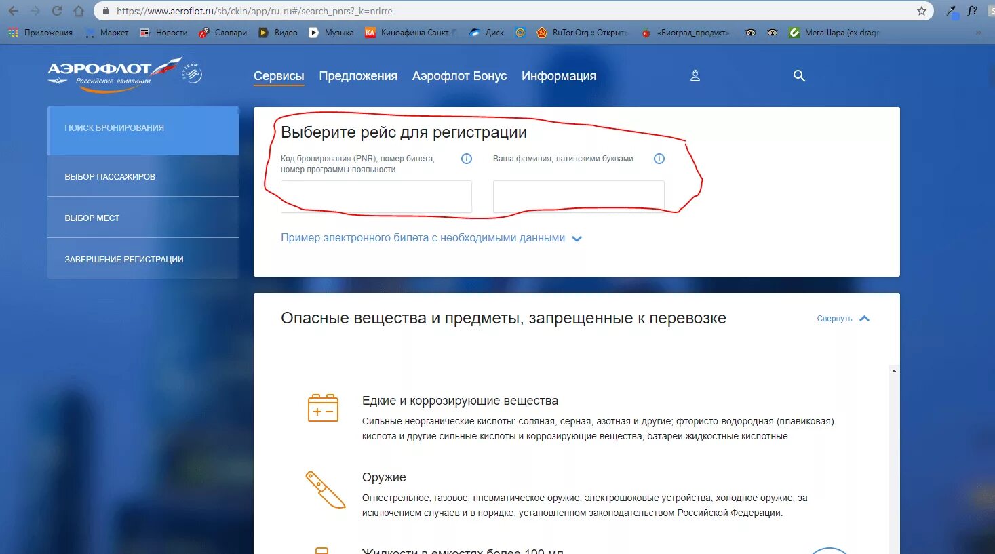
Task: Click the booking code (PNR) input field
Action: pyautogui.click(x=376, y=197)
